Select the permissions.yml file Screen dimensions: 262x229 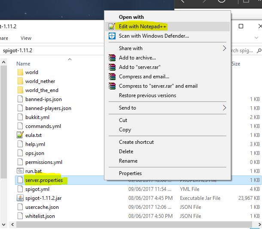click(x=44, y=162)
